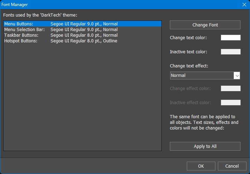Select the Hotspot Buttons font row
The height and width of the screenshot is (174, 250).
pyautogui.click(x=82, y=41)
